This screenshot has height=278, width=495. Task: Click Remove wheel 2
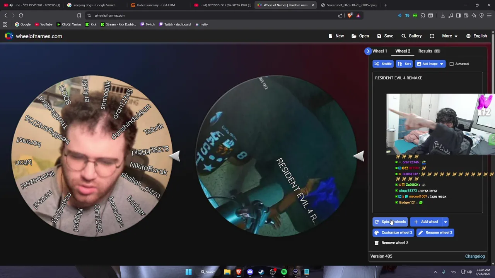(x=391, y=243)
